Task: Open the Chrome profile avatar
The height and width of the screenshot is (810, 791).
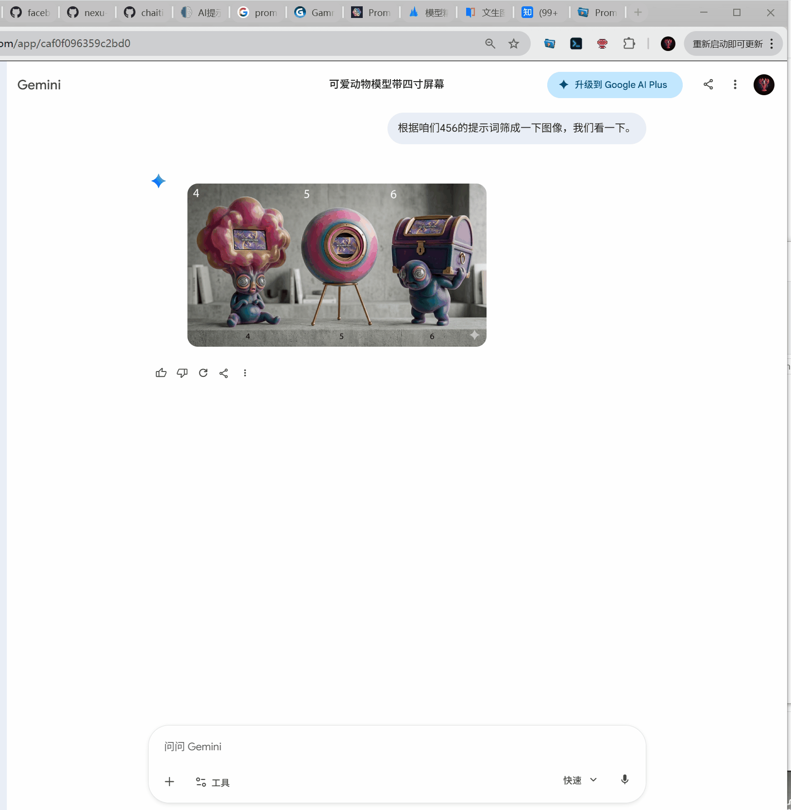Action: 668,44
